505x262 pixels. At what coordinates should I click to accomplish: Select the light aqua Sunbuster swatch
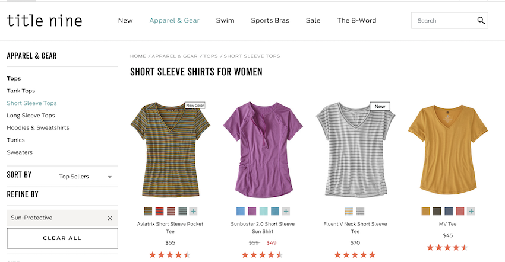(263, 211)
